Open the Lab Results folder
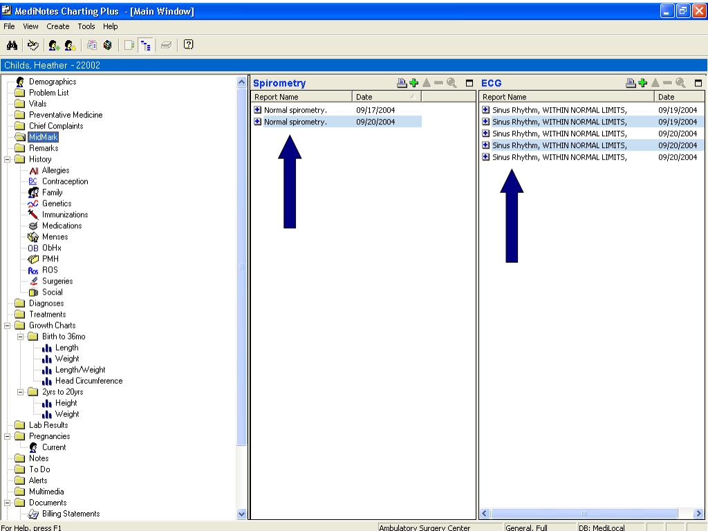708x531 pixels. 48,425
